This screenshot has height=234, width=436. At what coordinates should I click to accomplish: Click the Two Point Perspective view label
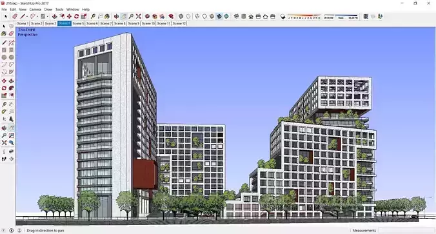27,32
